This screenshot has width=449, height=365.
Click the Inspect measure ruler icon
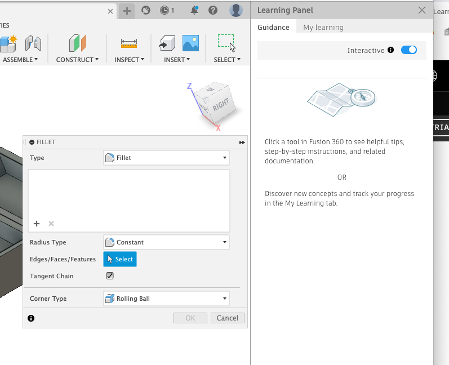129,43
